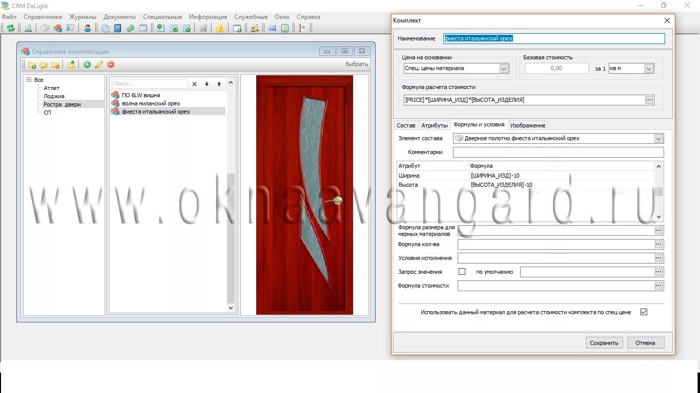Clear the search with X icon
The height and width of the screenshot is (393, 700).
point(194,84)
